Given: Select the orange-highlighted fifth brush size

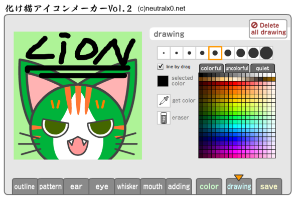Looking at the screenshot, I should click(215, 53).
